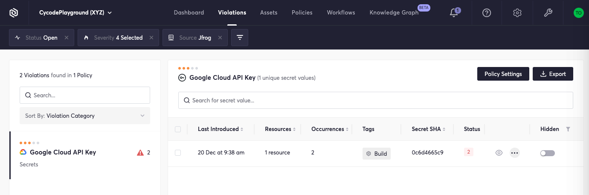Click the Cycode logo icon
The image size is (589, 195).
click(14, 13)
